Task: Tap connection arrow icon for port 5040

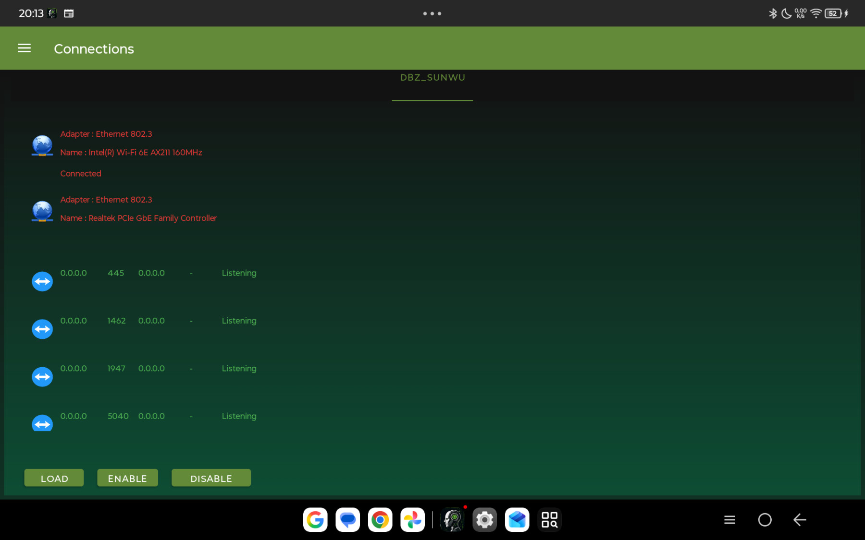Action: click(42, 423)
